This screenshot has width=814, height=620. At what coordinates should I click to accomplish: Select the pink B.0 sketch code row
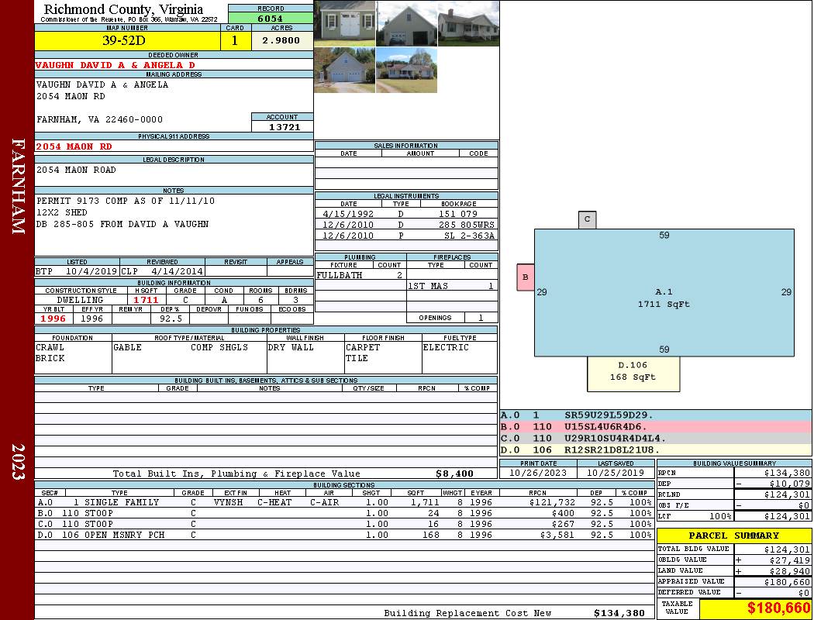pos(655,427)
